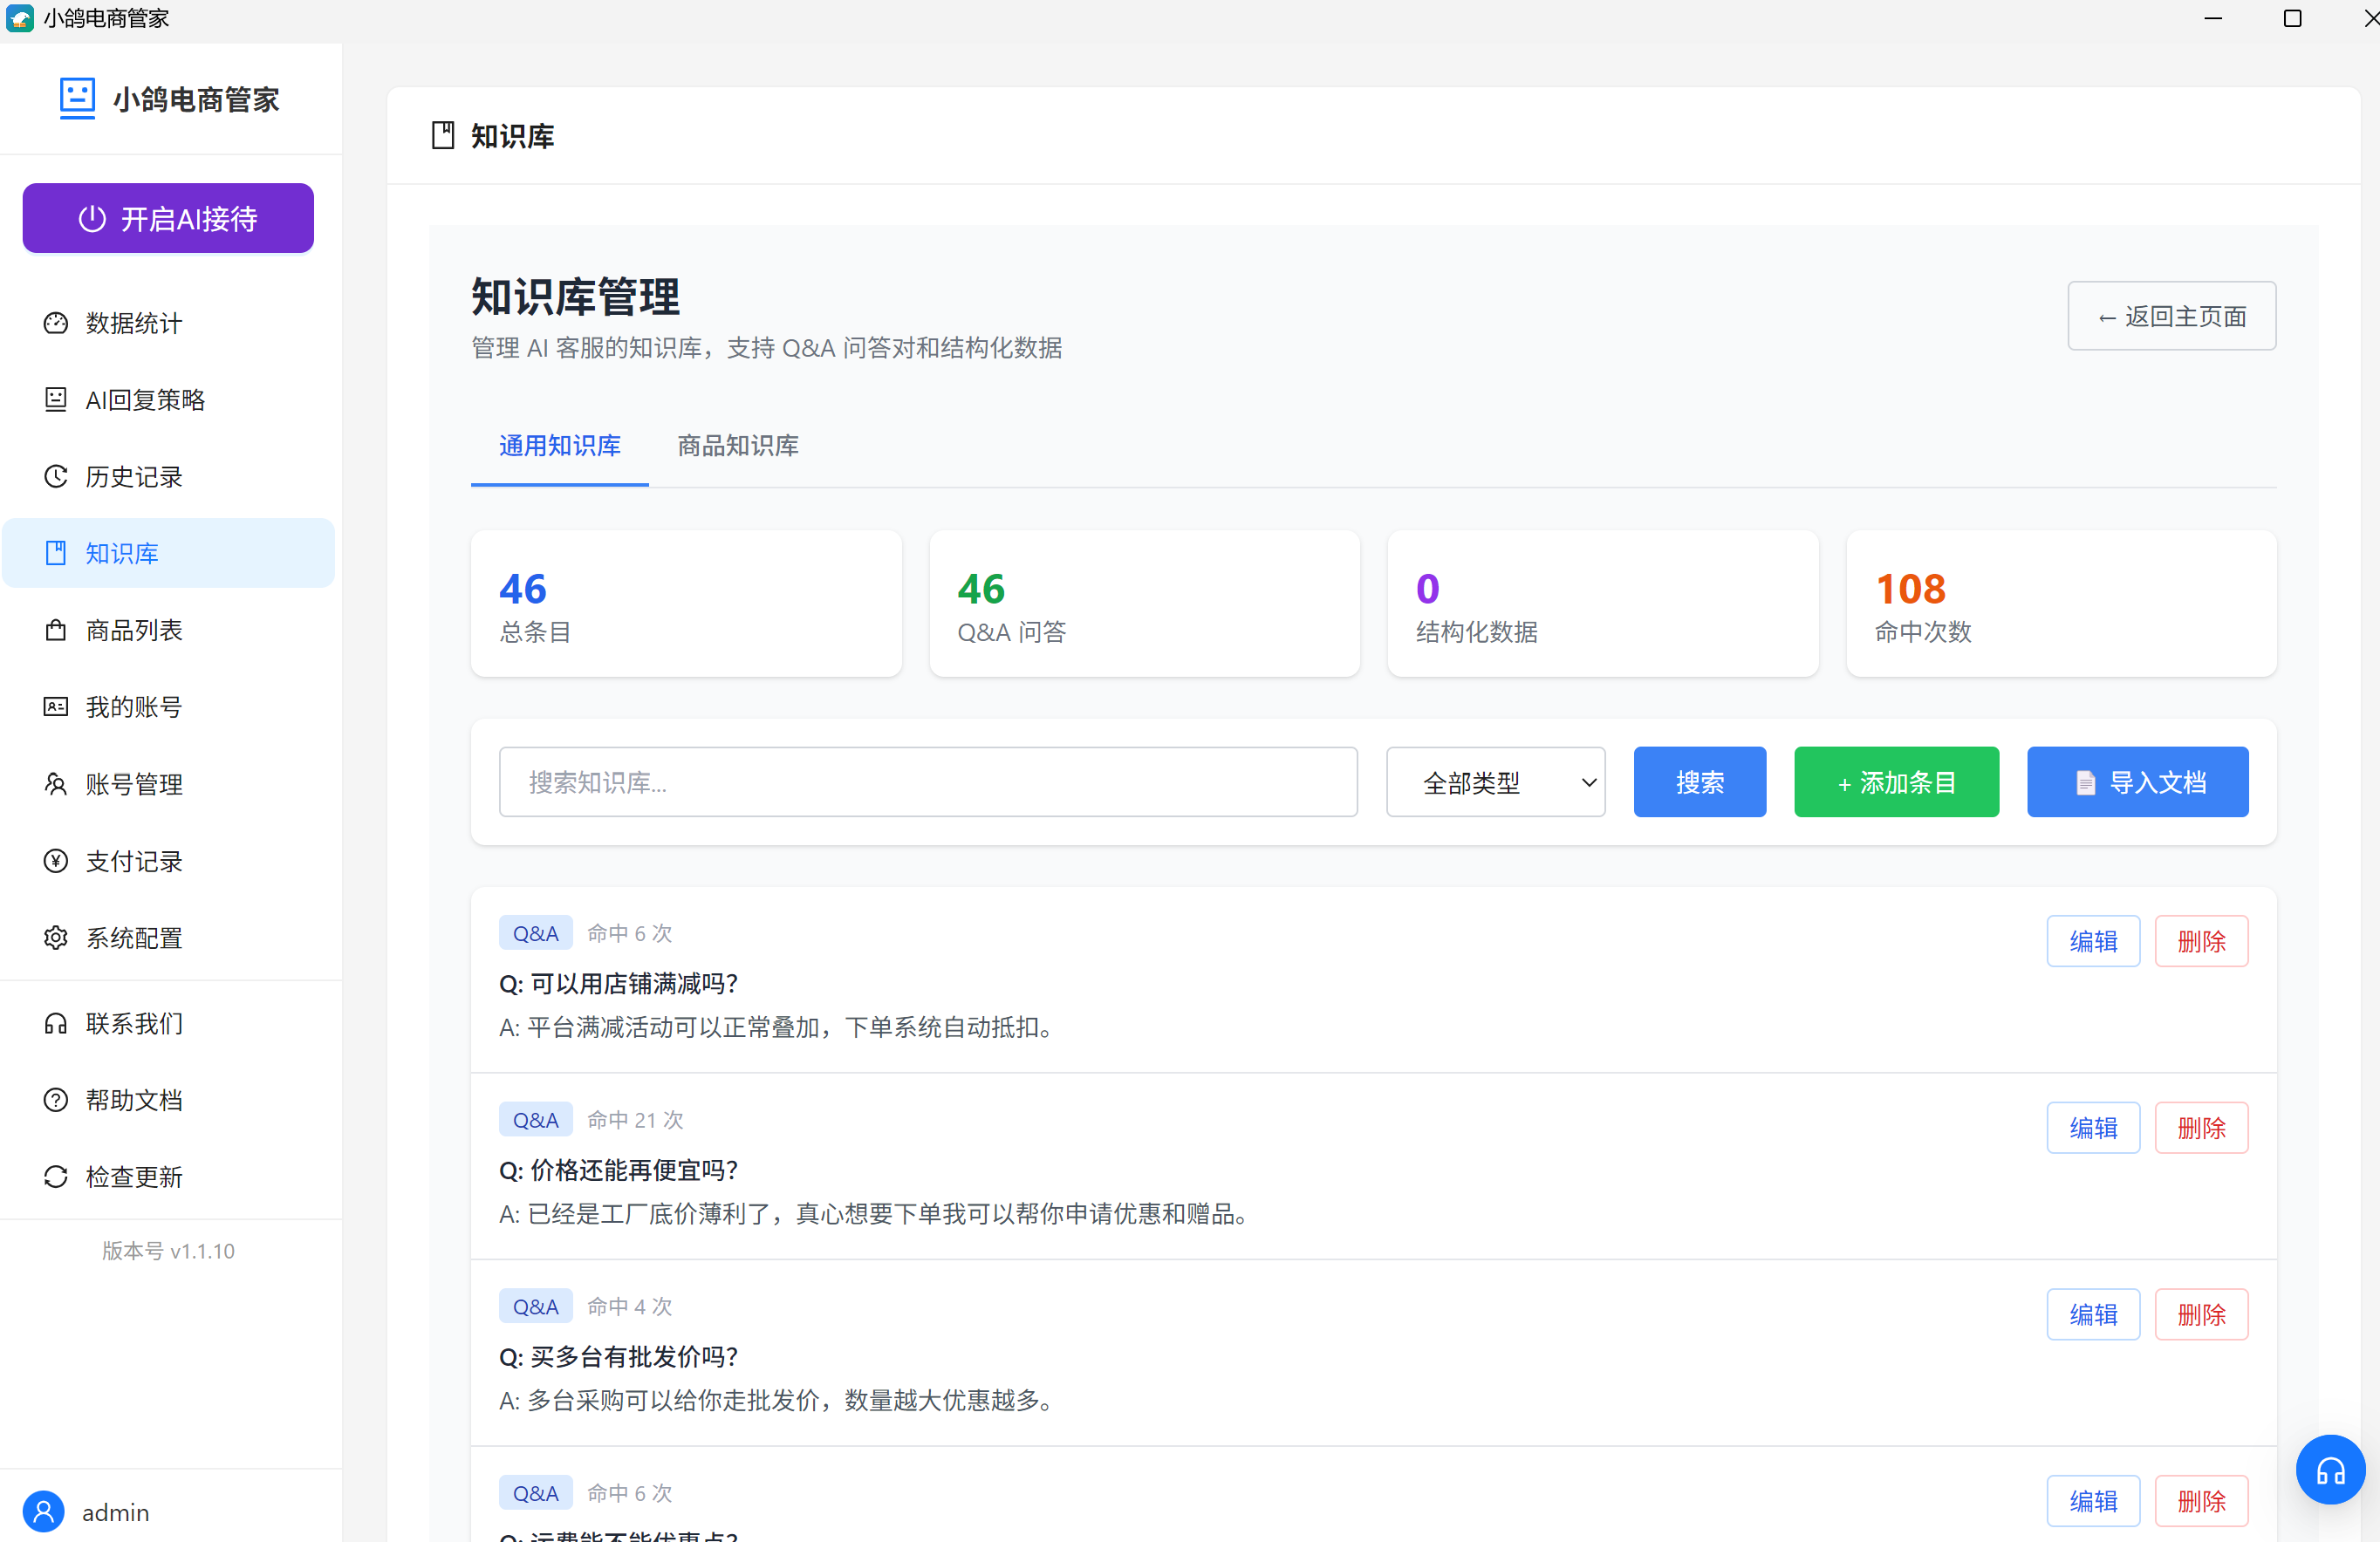2380x1542 pixels.
Task: Click the 历史记录 clock icon
Action: pos(56,477)
